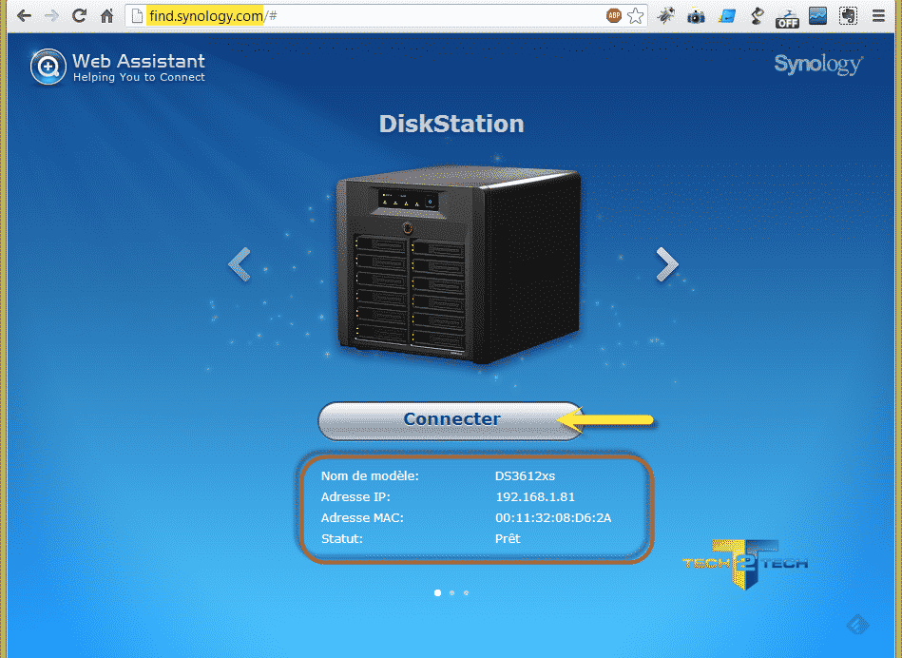902x658 pixels.
Task: Reload the find.synology.com page
Action: (x=80, y=15)
